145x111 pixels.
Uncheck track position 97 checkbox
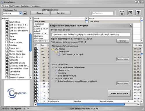tap(35, 49)
